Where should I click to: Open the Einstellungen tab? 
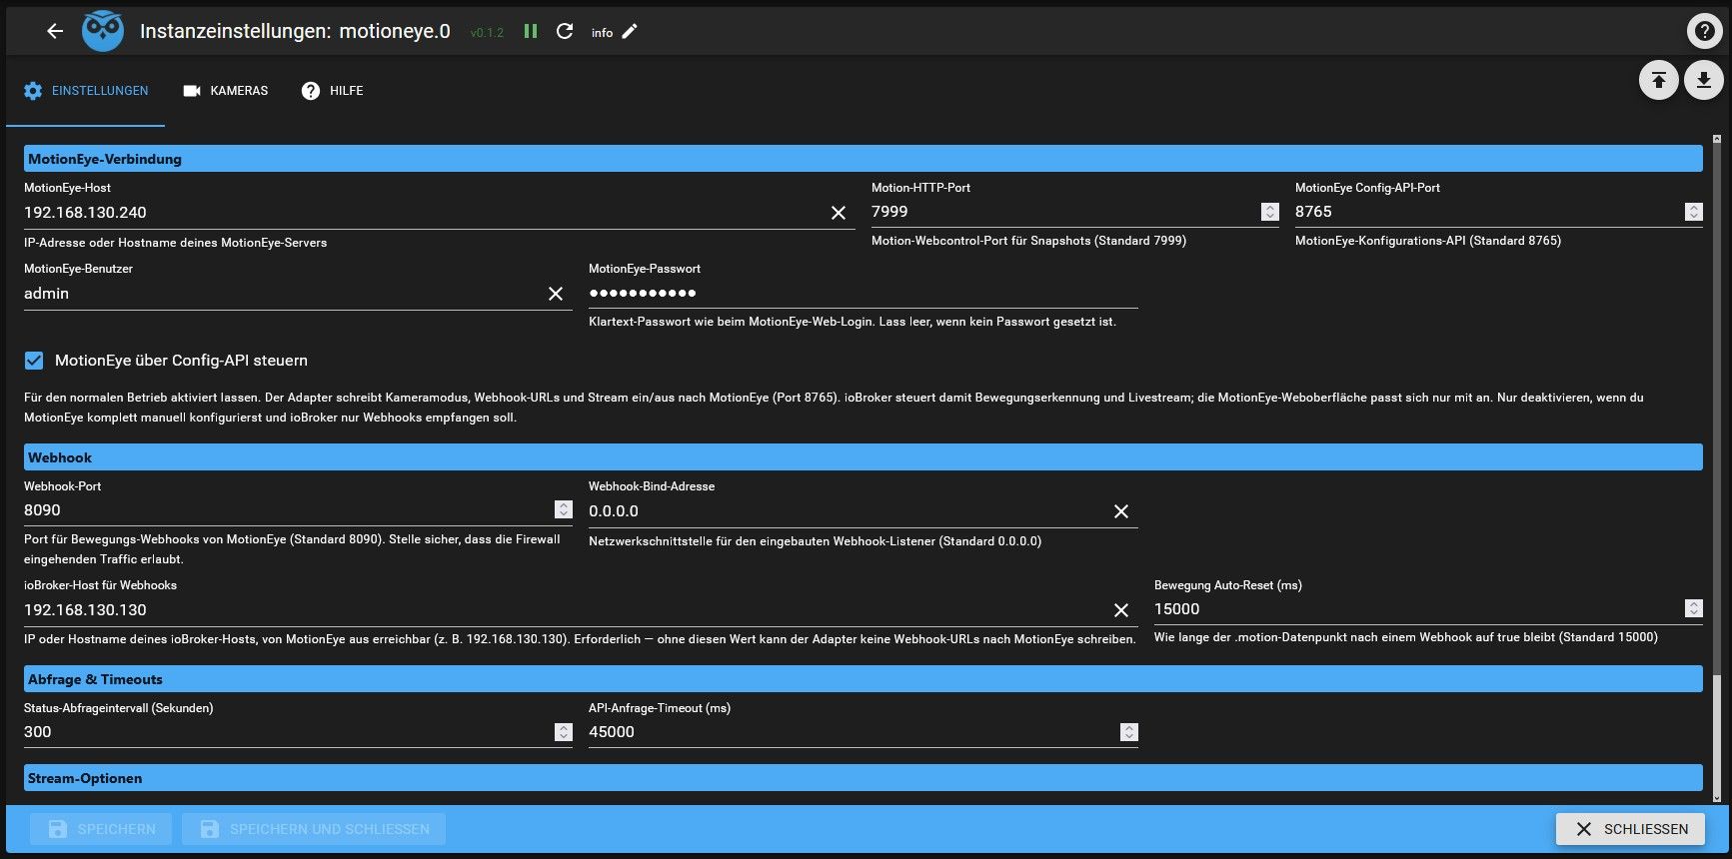click(86, 91)
